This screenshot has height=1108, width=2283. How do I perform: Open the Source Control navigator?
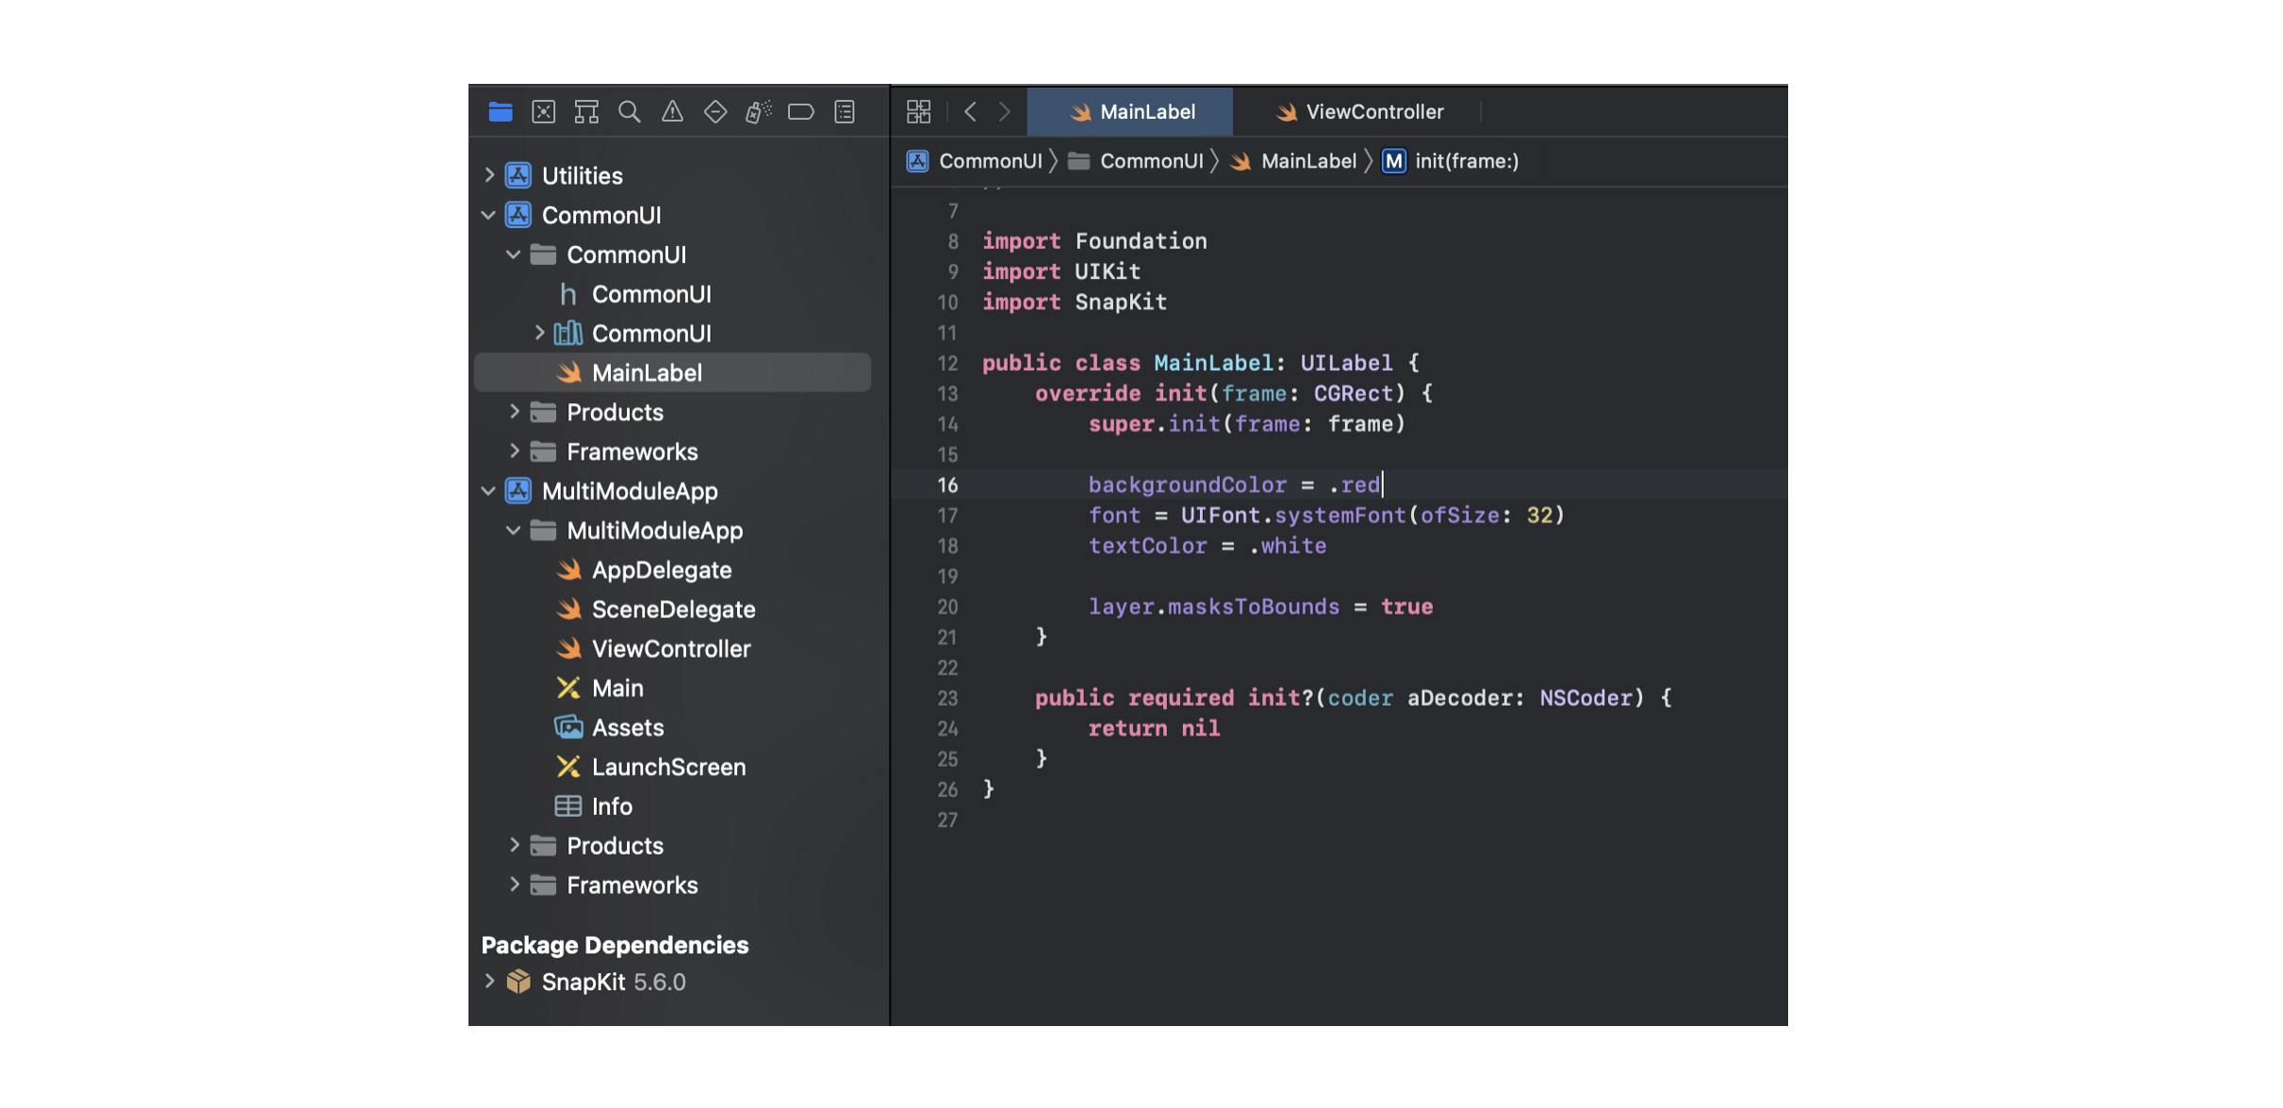544,111
